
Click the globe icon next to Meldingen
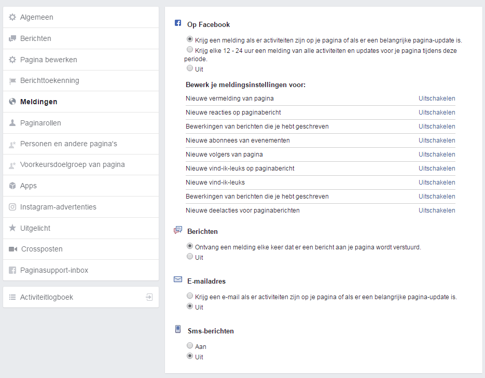[12, 102]
